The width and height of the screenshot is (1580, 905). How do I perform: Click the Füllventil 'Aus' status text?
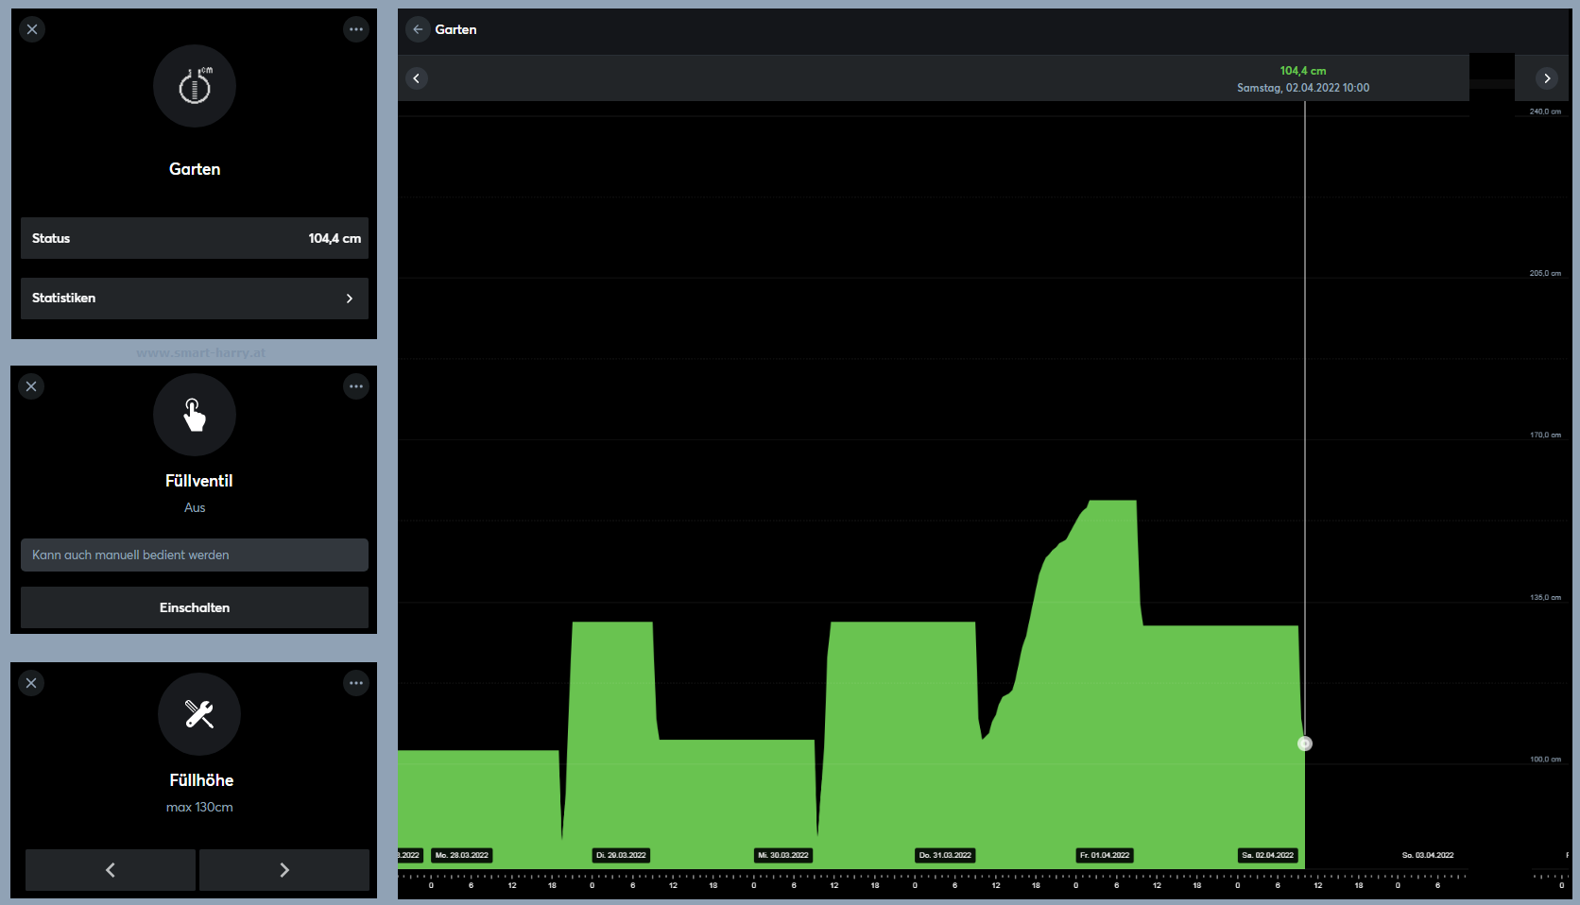(x=195, y=508)
